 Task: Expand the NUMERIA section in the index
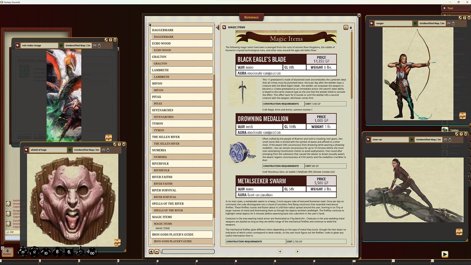pos(181,150)
